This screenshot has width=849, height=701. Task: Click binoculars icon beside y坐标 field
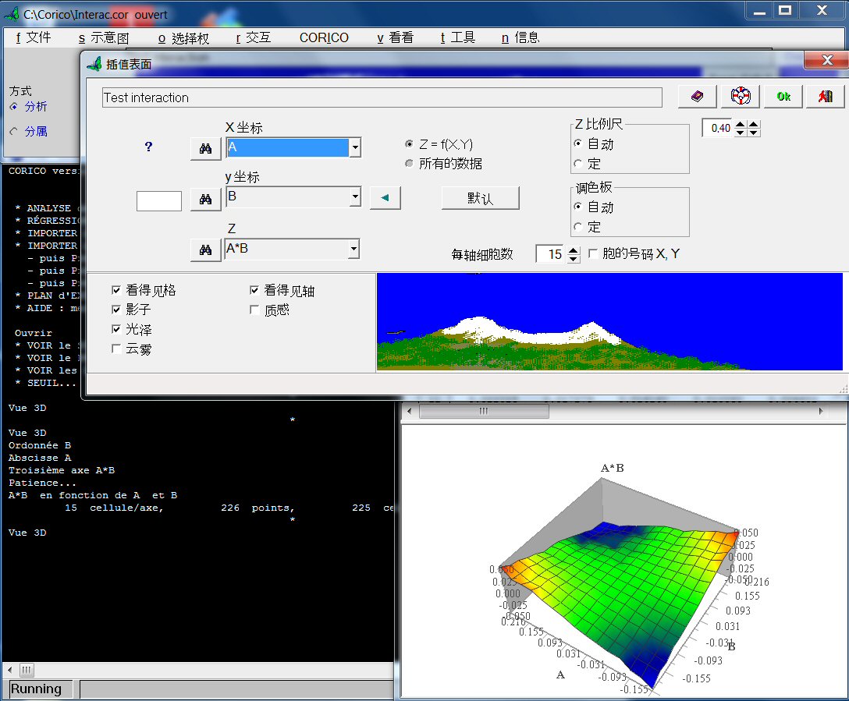pos(205,200)
